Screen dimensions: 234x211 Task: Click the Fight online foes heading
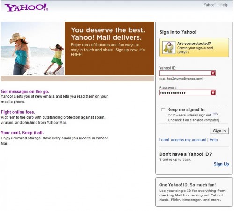click(18, 112)
